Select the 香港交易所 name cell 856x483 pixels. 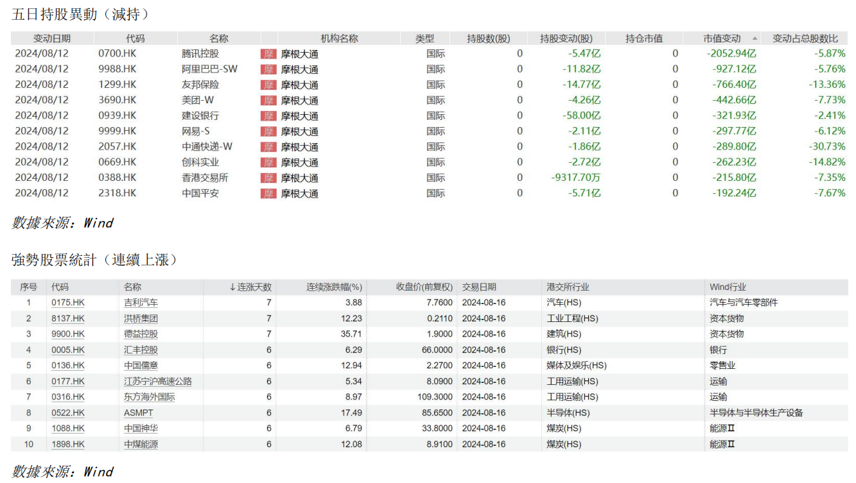point(205,178)
